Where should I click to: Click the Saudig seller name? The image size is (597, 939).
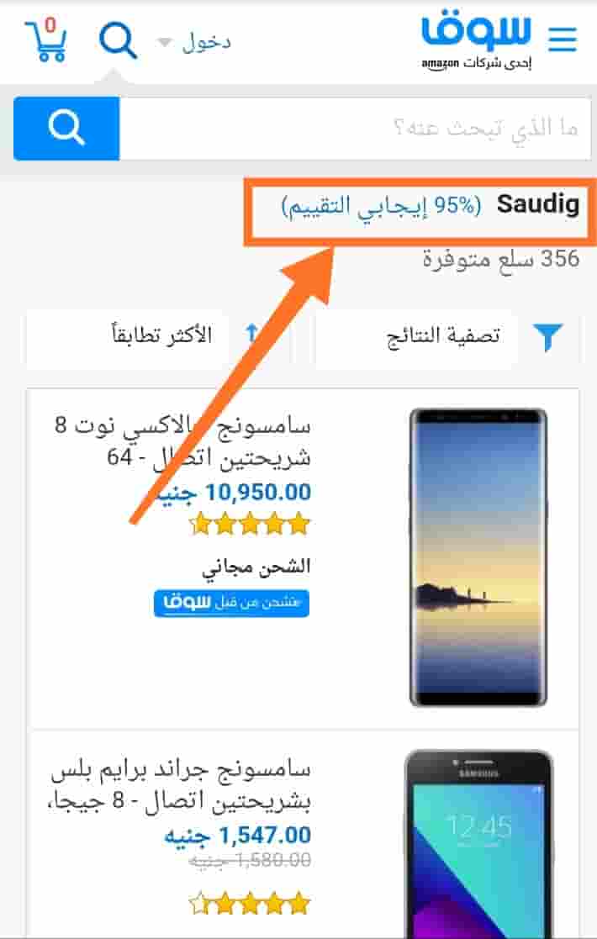tap(538, 204)
